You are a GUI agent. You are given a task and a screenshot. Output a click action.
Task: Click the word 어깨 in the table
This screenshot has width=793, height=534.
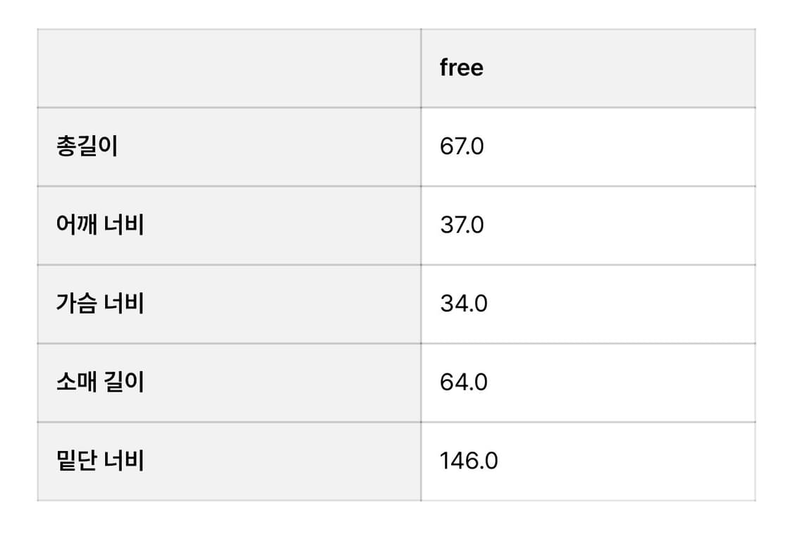[x=75, y=226]
